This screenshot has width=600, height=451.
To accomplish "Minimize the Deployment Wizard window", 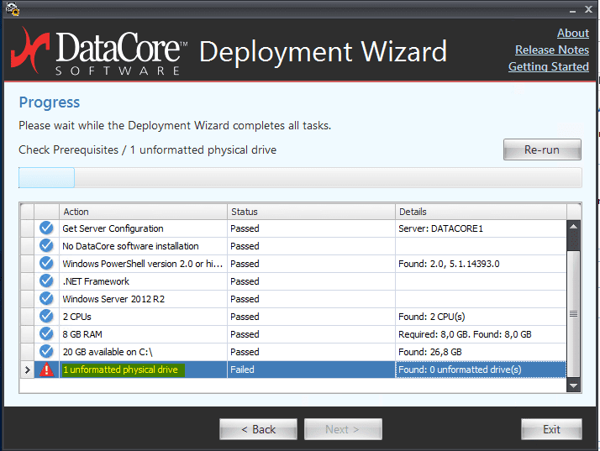I will pyautogui.click(x=572, y=10).
